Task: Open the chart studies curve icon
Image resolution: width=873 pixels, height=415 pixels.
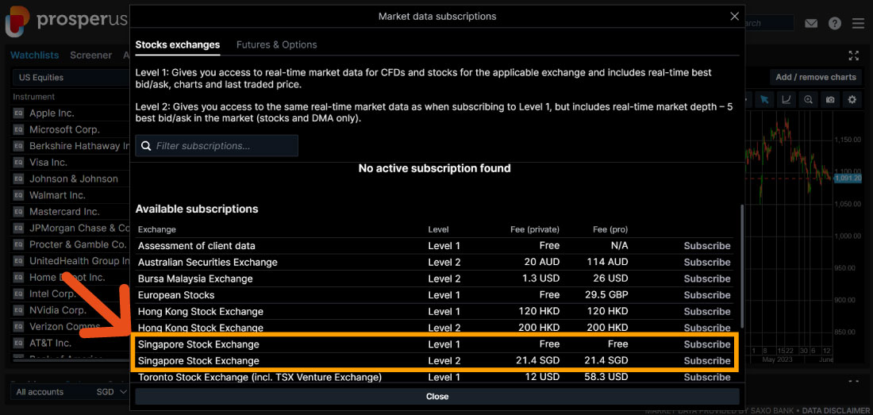Action: [x=786, y=99]
